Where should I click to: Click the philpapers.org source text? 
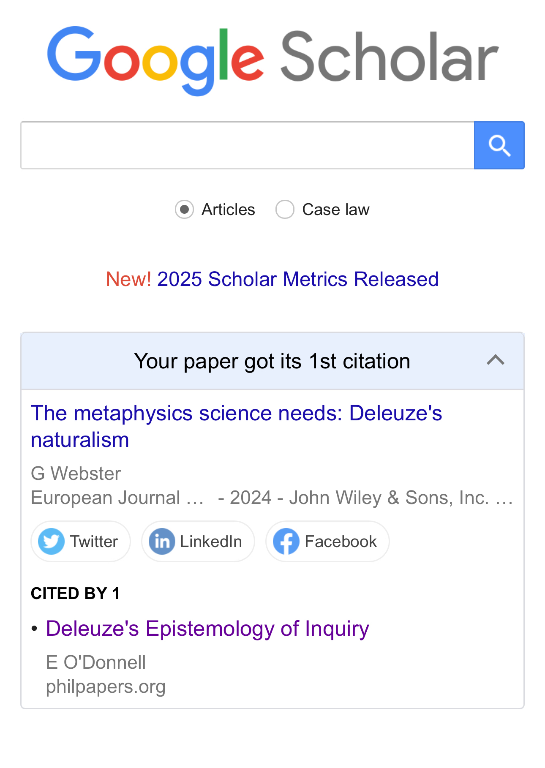point(106,686)
